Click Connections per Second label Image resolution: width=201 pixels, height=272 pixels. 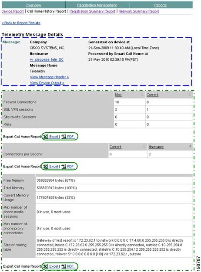coord(23,154)
